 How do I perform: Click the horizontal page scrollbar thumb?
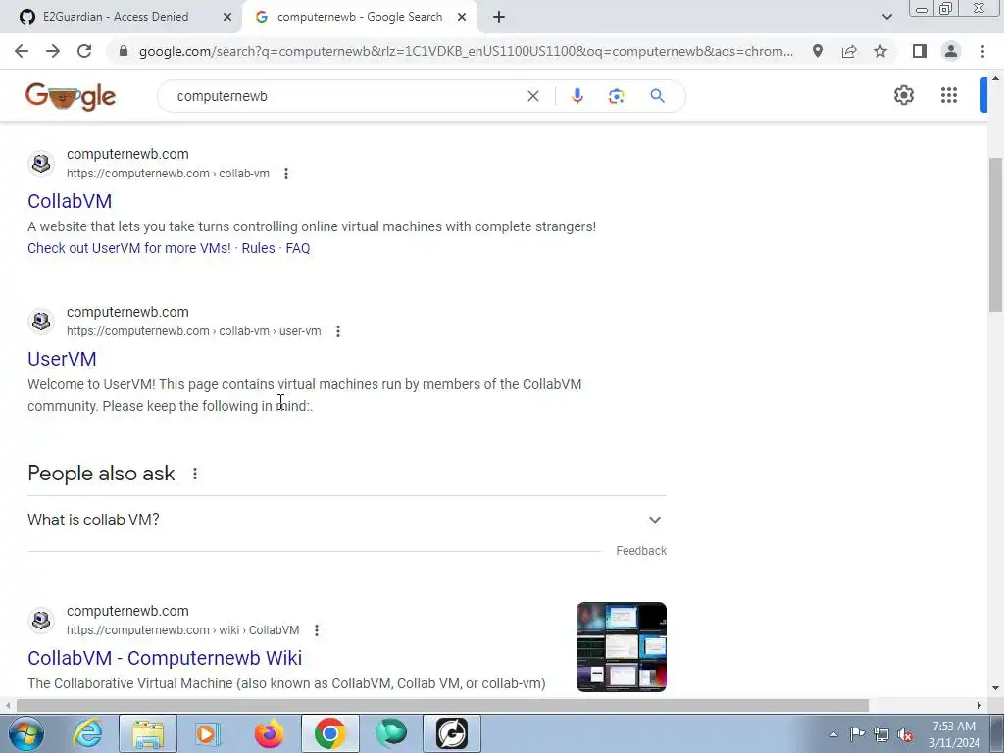[x=442, y=706]
